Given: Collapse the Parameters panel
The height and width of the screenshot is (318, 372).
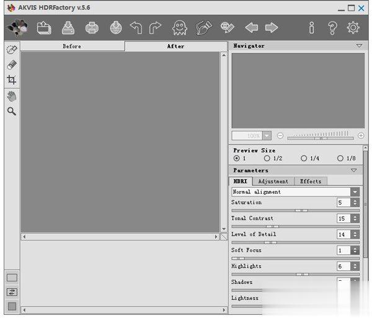Looking at the screenshot, I should (354, 170).
